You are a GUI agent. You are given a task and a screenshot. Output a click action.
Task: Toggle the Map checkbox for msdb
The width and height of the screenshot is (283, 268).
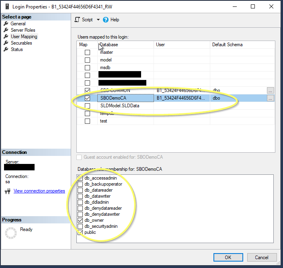point(87,68)
